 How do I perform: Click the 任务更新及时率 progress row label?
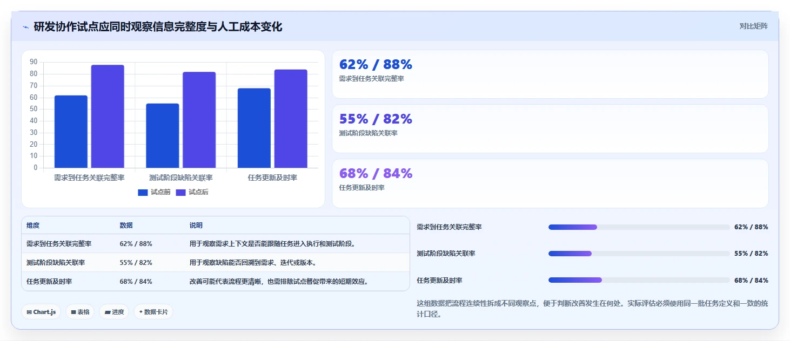(439, 281)
